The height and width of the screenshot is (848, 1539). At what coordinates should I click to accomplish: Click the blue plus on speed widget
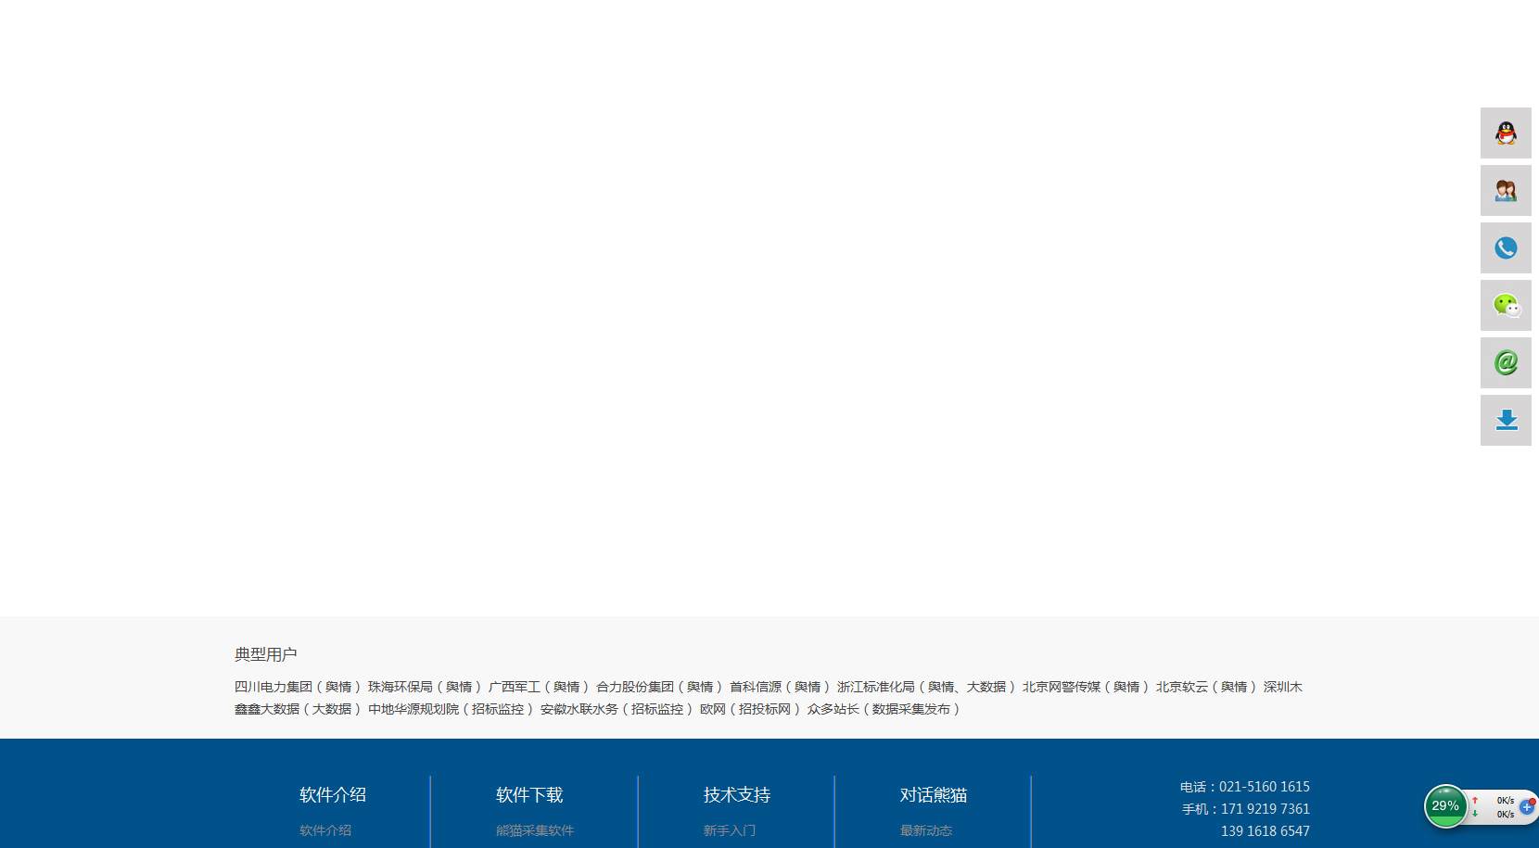[1527, 806]
